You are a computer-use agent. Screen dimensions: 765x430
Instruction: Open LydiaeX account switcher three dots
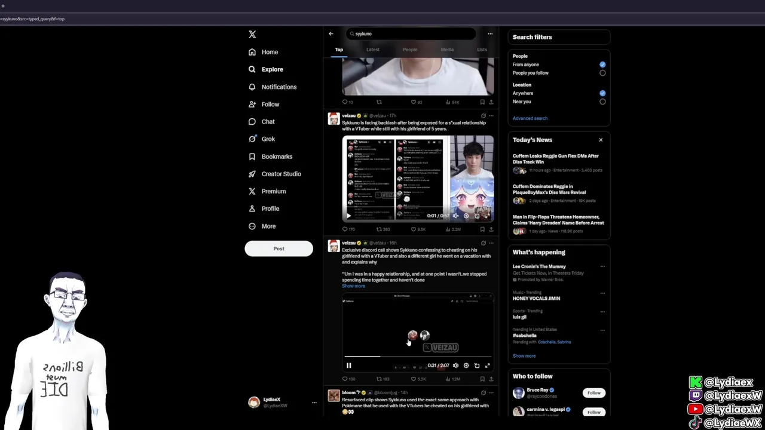pos(314,403)
